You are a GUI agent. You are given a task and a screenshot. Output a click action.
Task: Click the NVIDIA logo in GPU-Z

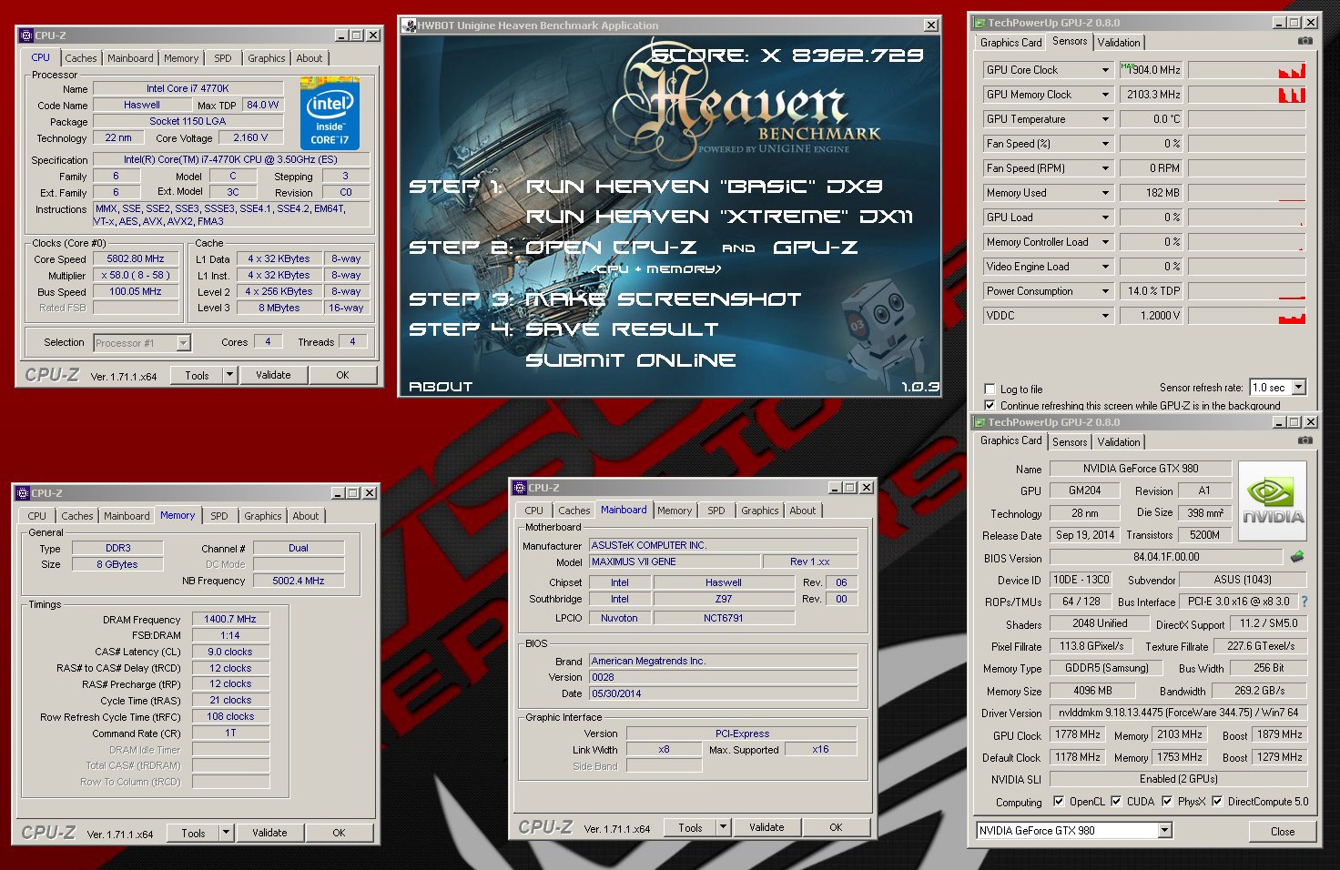pyautogui.click(x=1273, y=502)
